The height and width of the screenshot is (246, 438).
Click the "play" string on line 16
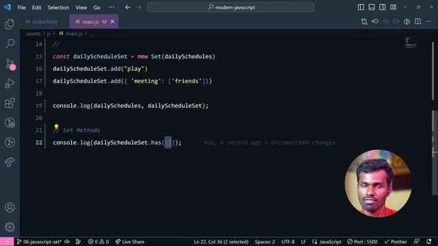[134, 69]
